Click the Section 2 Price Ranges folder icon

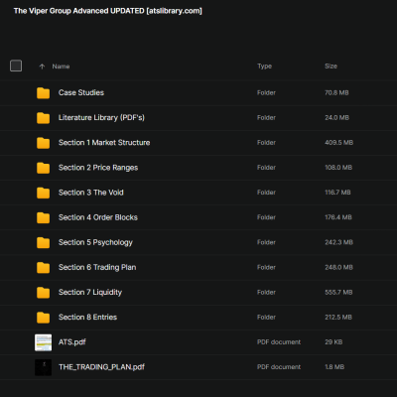pos(43,168)
